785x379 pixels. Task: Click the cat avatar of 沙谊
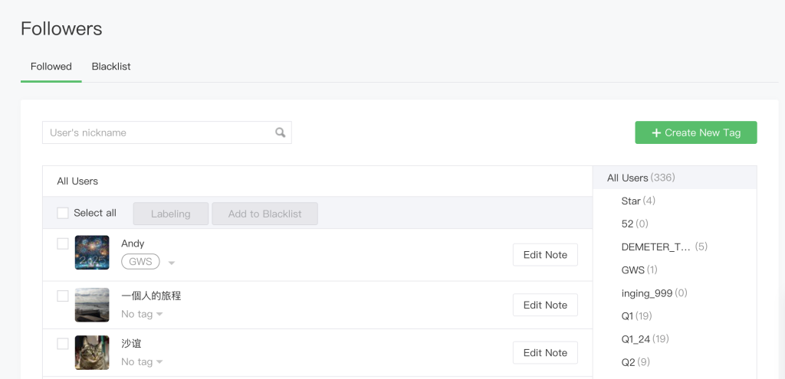tap(92, 353)
